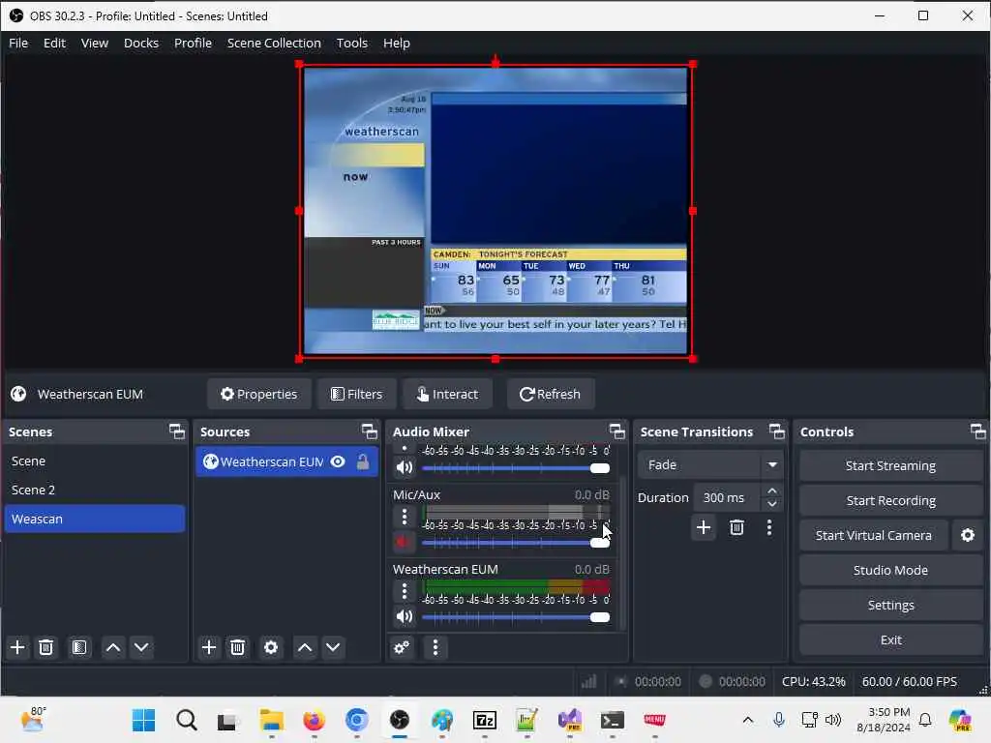Open transition properties three-dot menu
The width and height of the screenshot is (991, 743).
point(769,527)
